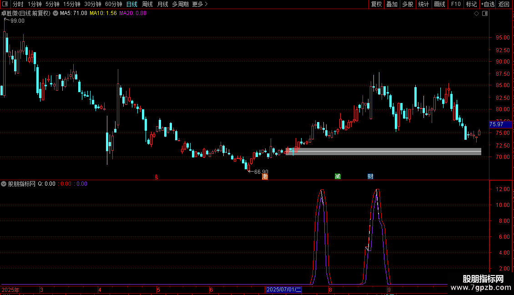Click the 标记 mark button
This screenshot has height=295, width=514.
pyautogui.click(x=471, y=4)
